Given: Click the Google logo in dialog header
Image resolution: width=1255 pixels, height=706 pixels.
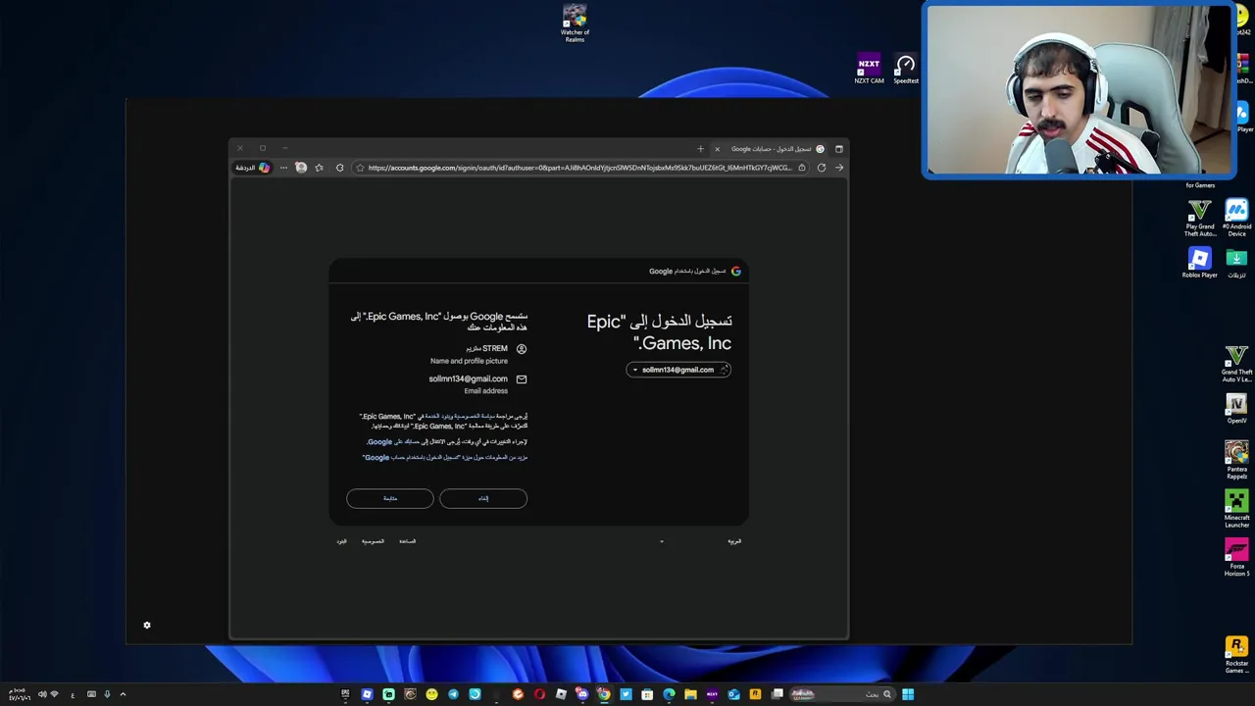Looking at the screenshot, I should (736, 272).
